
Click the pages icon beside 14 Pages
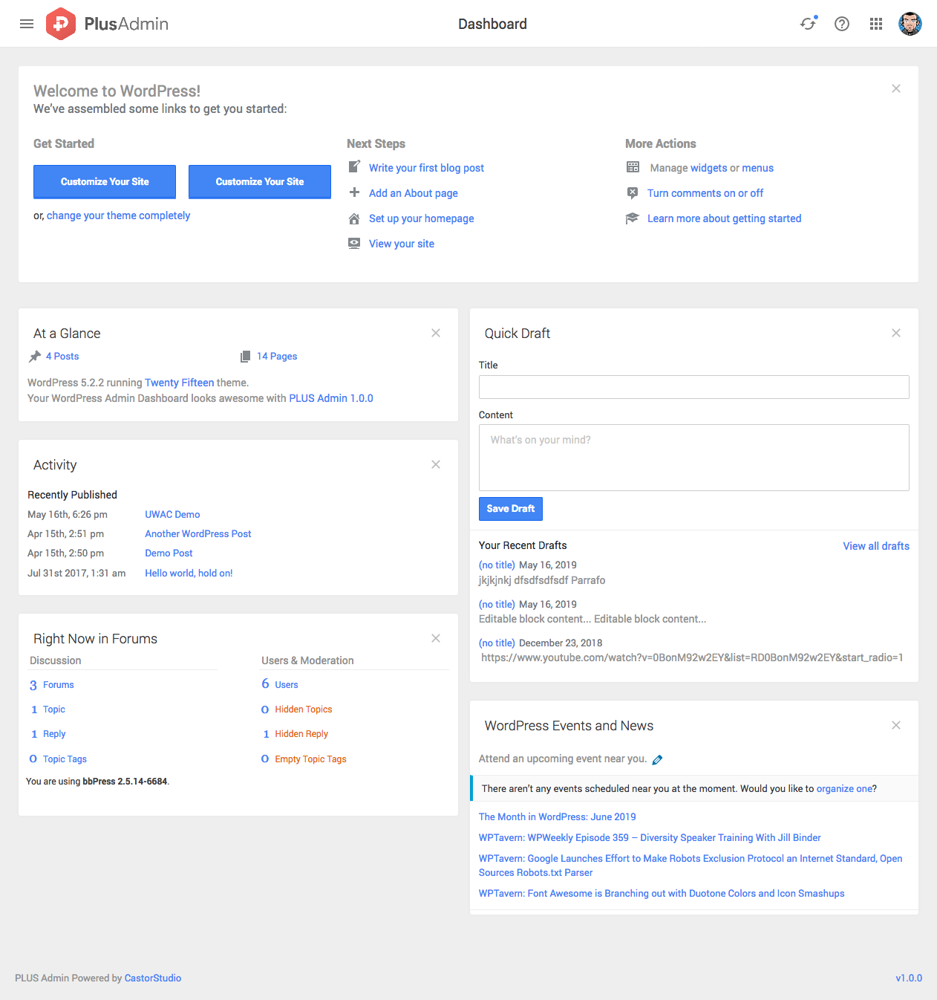[x=245, y=357]
